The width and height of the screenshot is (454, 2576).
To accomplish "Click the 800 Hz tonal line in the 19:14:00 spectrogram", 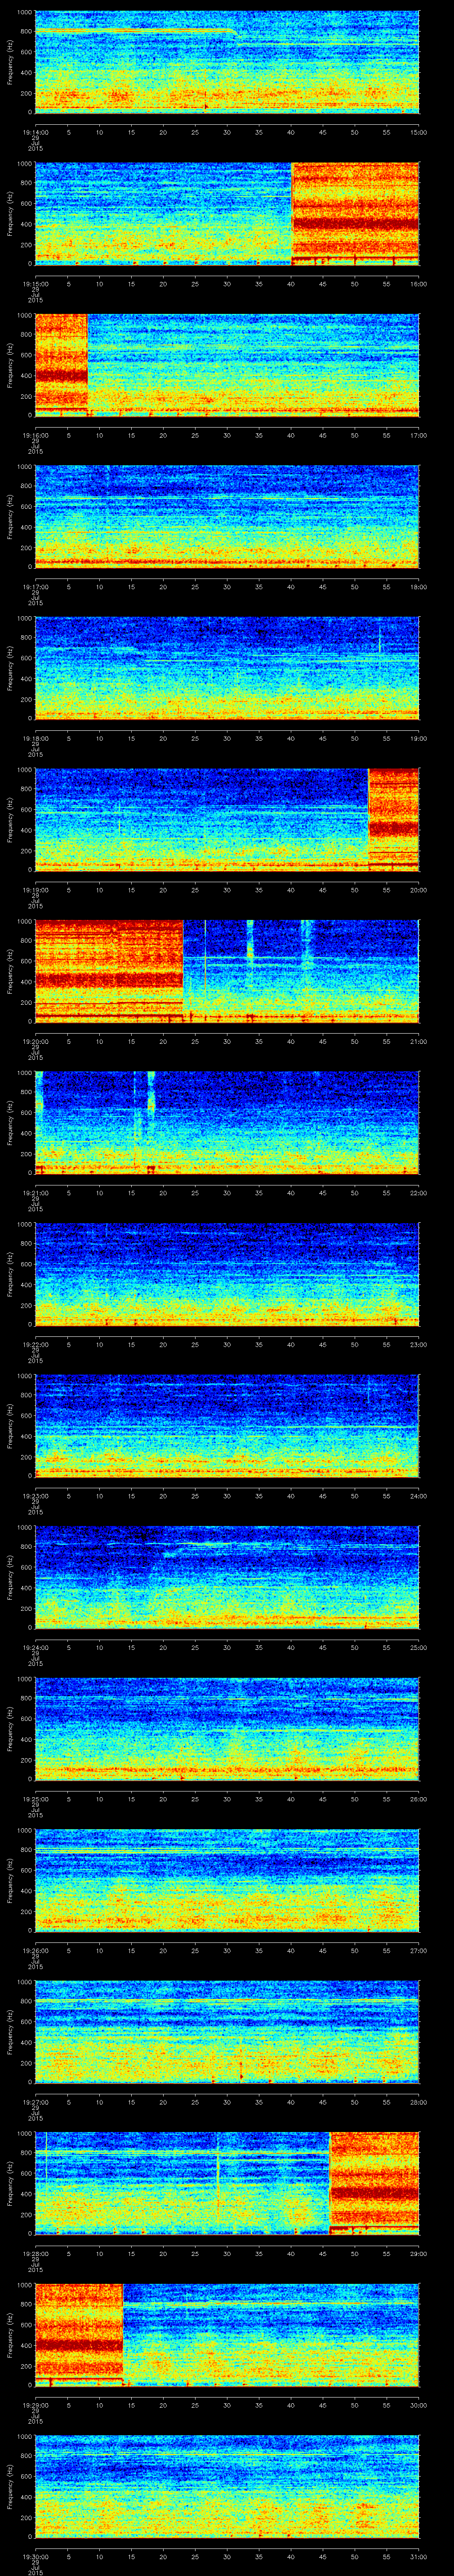I will (130, 31).
